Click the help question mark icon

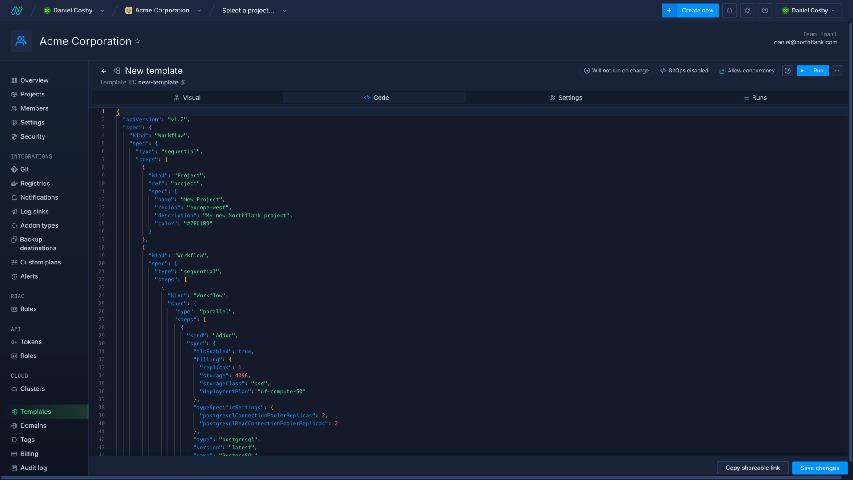tap(766, 11)
